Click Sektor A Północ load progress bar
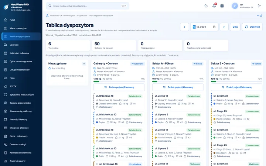The height and width of the screenshot is (166, 266). 178,82
